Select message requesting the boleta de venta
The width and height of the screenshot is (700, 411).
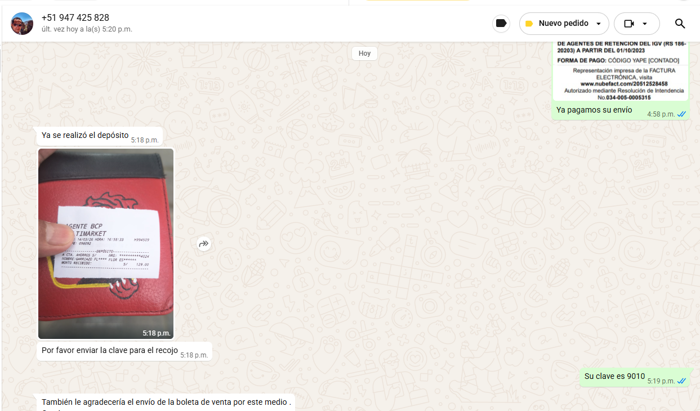pyautogui.click(x=166, y=402)
